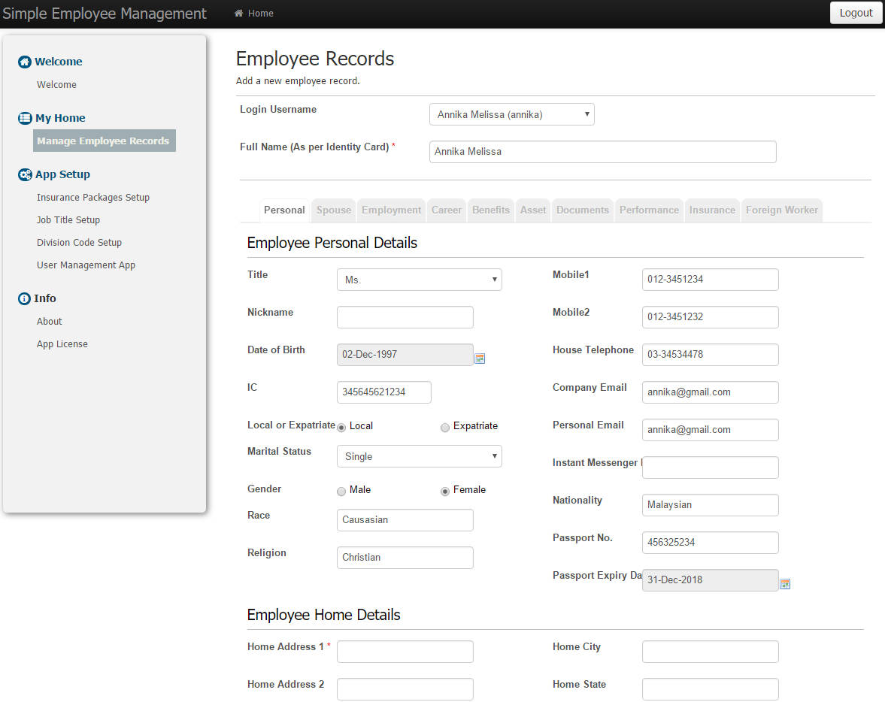Open the Insurance tab
885x702 pixels.
pyautogui.click(x=712, y=210)
